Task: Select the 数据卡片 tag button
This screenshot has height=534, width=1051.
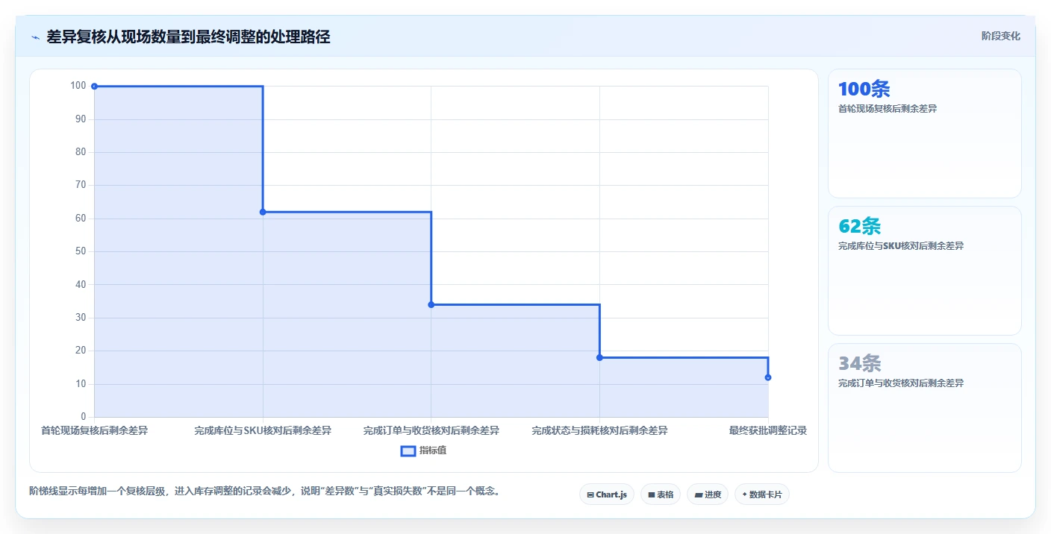Action: click(x=761, y=494)
